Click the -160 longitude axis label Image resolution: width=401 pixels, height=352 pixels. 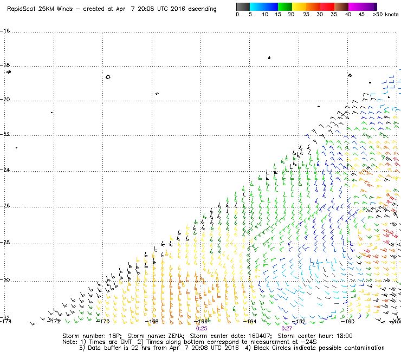point(348,321)
